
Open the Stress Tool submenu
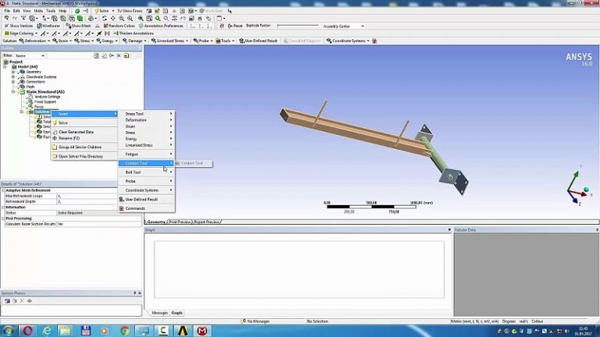[147, 114]
